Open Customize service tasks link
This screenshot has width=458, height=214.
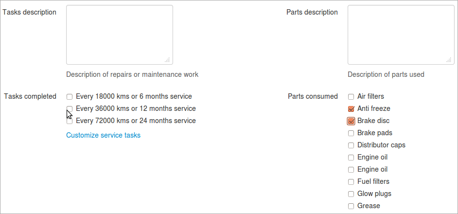103,135
